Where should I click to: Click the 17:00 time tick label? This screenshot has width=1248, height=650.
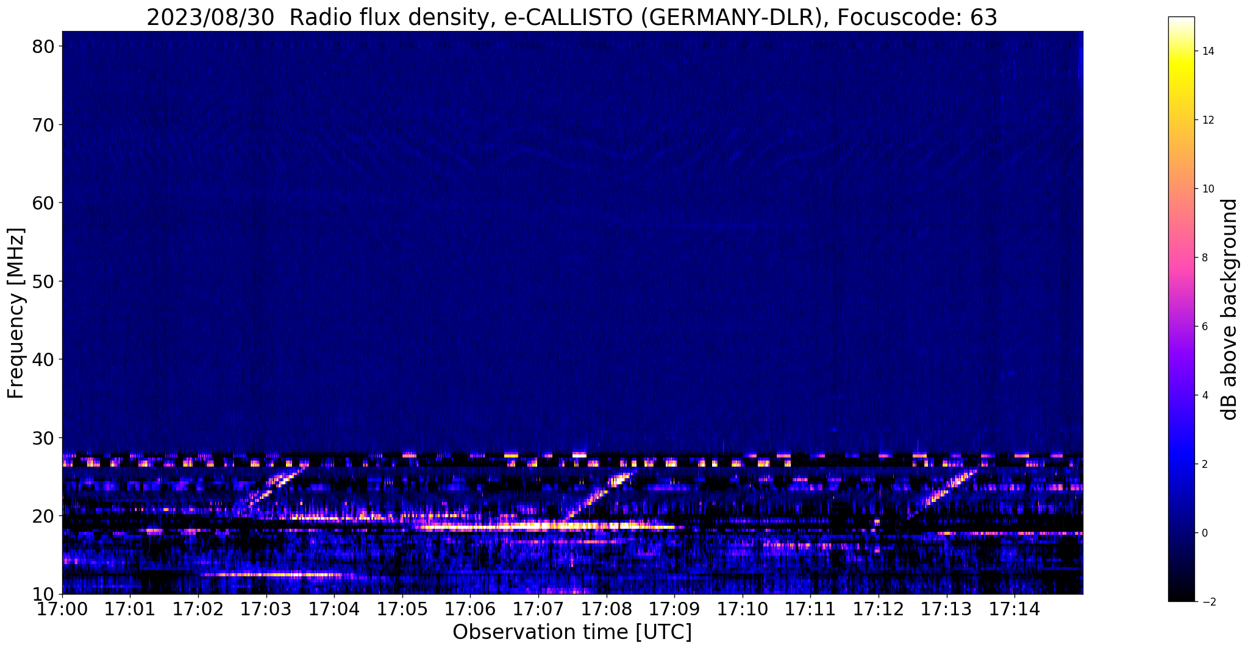[62, 609]
